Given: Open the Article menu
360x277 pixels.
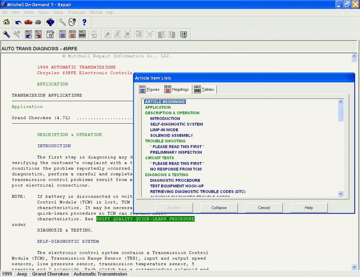Looking at the screenshot, I should coord(29,12).
